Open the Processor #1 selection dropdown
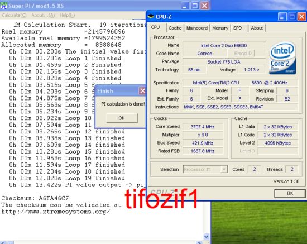The width and height of the screenshot is (307, 244). [x=224, y=169]
